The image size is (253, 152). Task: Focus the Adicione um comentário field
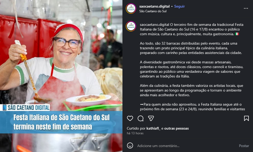(x=185, y=146)
